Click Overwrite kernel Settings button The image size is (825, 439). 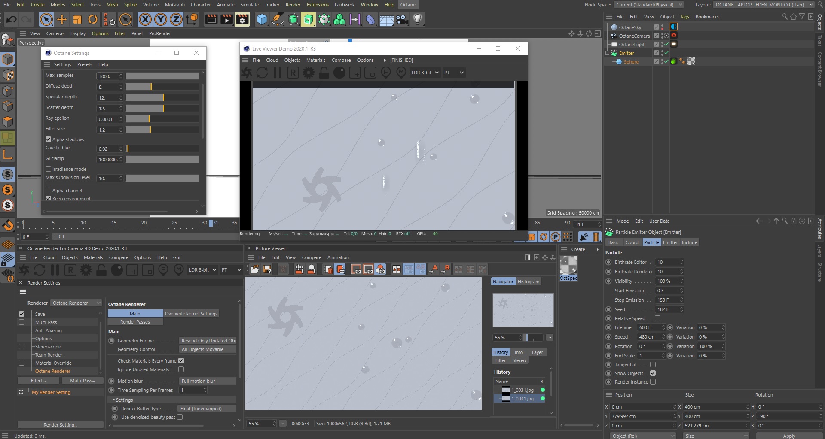point(191,314)
